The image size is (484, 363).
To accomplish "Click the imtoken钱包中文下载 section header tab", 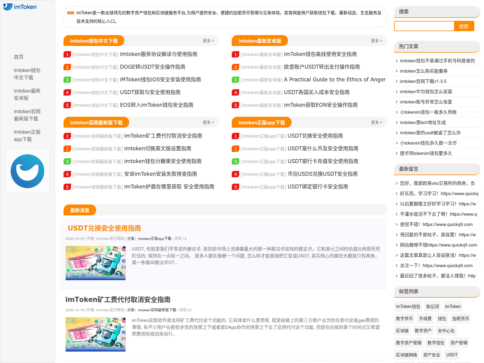I will [94, 41].
